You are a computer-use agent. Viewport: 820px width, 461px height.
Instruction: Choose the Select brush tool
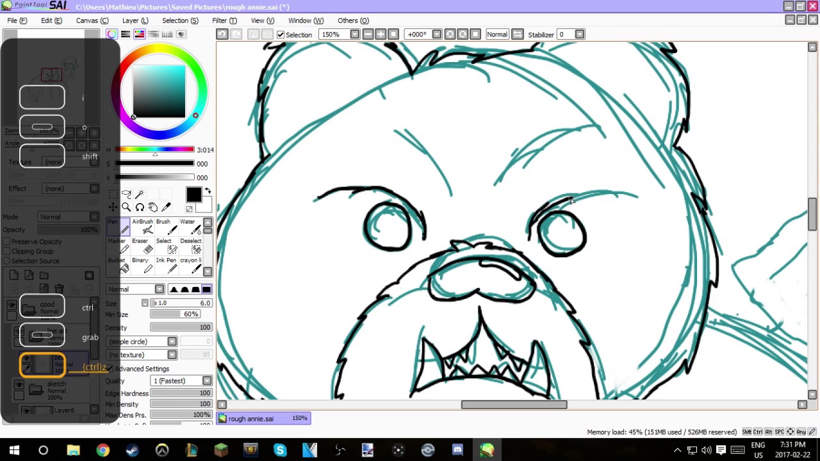coord(167,246)
